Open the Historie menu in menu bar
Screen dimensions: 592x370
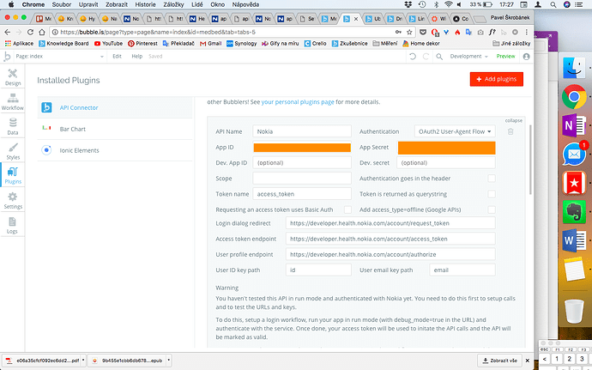pos(145,4)
